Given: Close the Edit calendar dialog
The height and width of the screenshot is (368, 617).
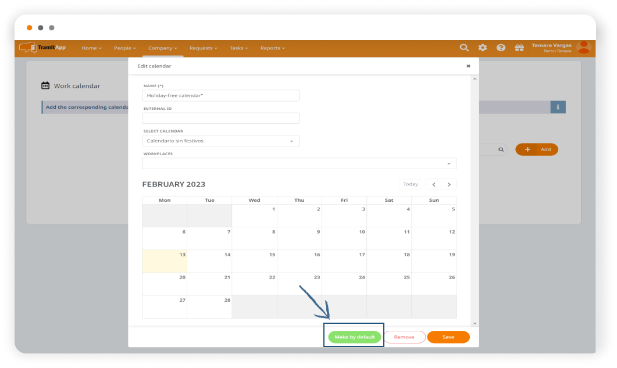Looking at the screenshot, I should coord(468,66).
